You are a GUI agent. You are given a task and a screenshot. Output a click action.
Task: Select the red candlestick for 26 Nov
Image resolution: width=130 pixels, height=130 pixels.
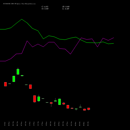(x=64, y=103)
